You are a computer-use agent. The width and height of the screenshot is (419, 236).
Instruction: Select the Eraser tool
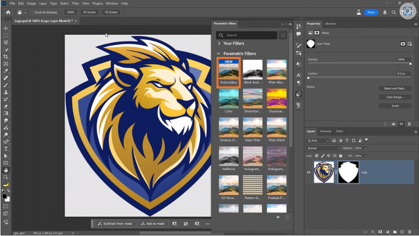point(6,106)
